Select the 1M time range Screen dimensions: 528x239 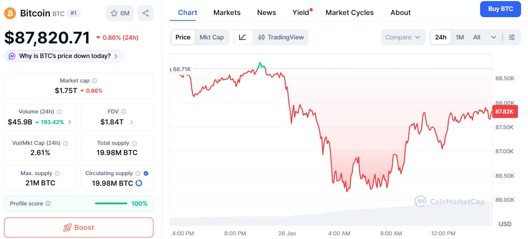[x=460, y=37]
